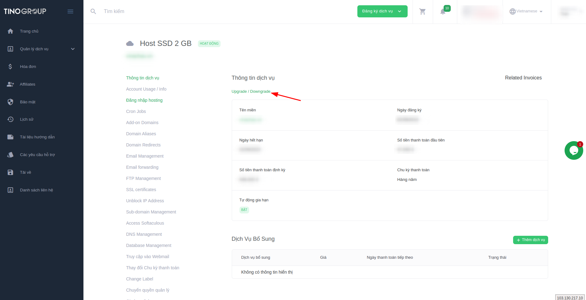Click the Trang chủ home icon
The height and width of the screenshot is (300, 586).
tap(10, 31)
